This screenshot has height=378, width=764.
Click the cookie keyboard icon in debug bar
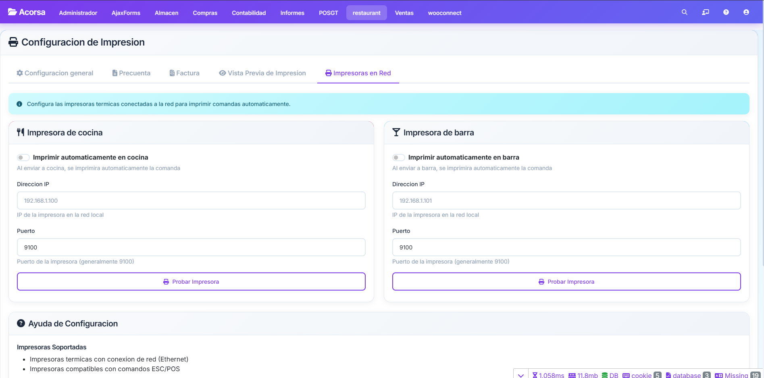pos(626,375)
